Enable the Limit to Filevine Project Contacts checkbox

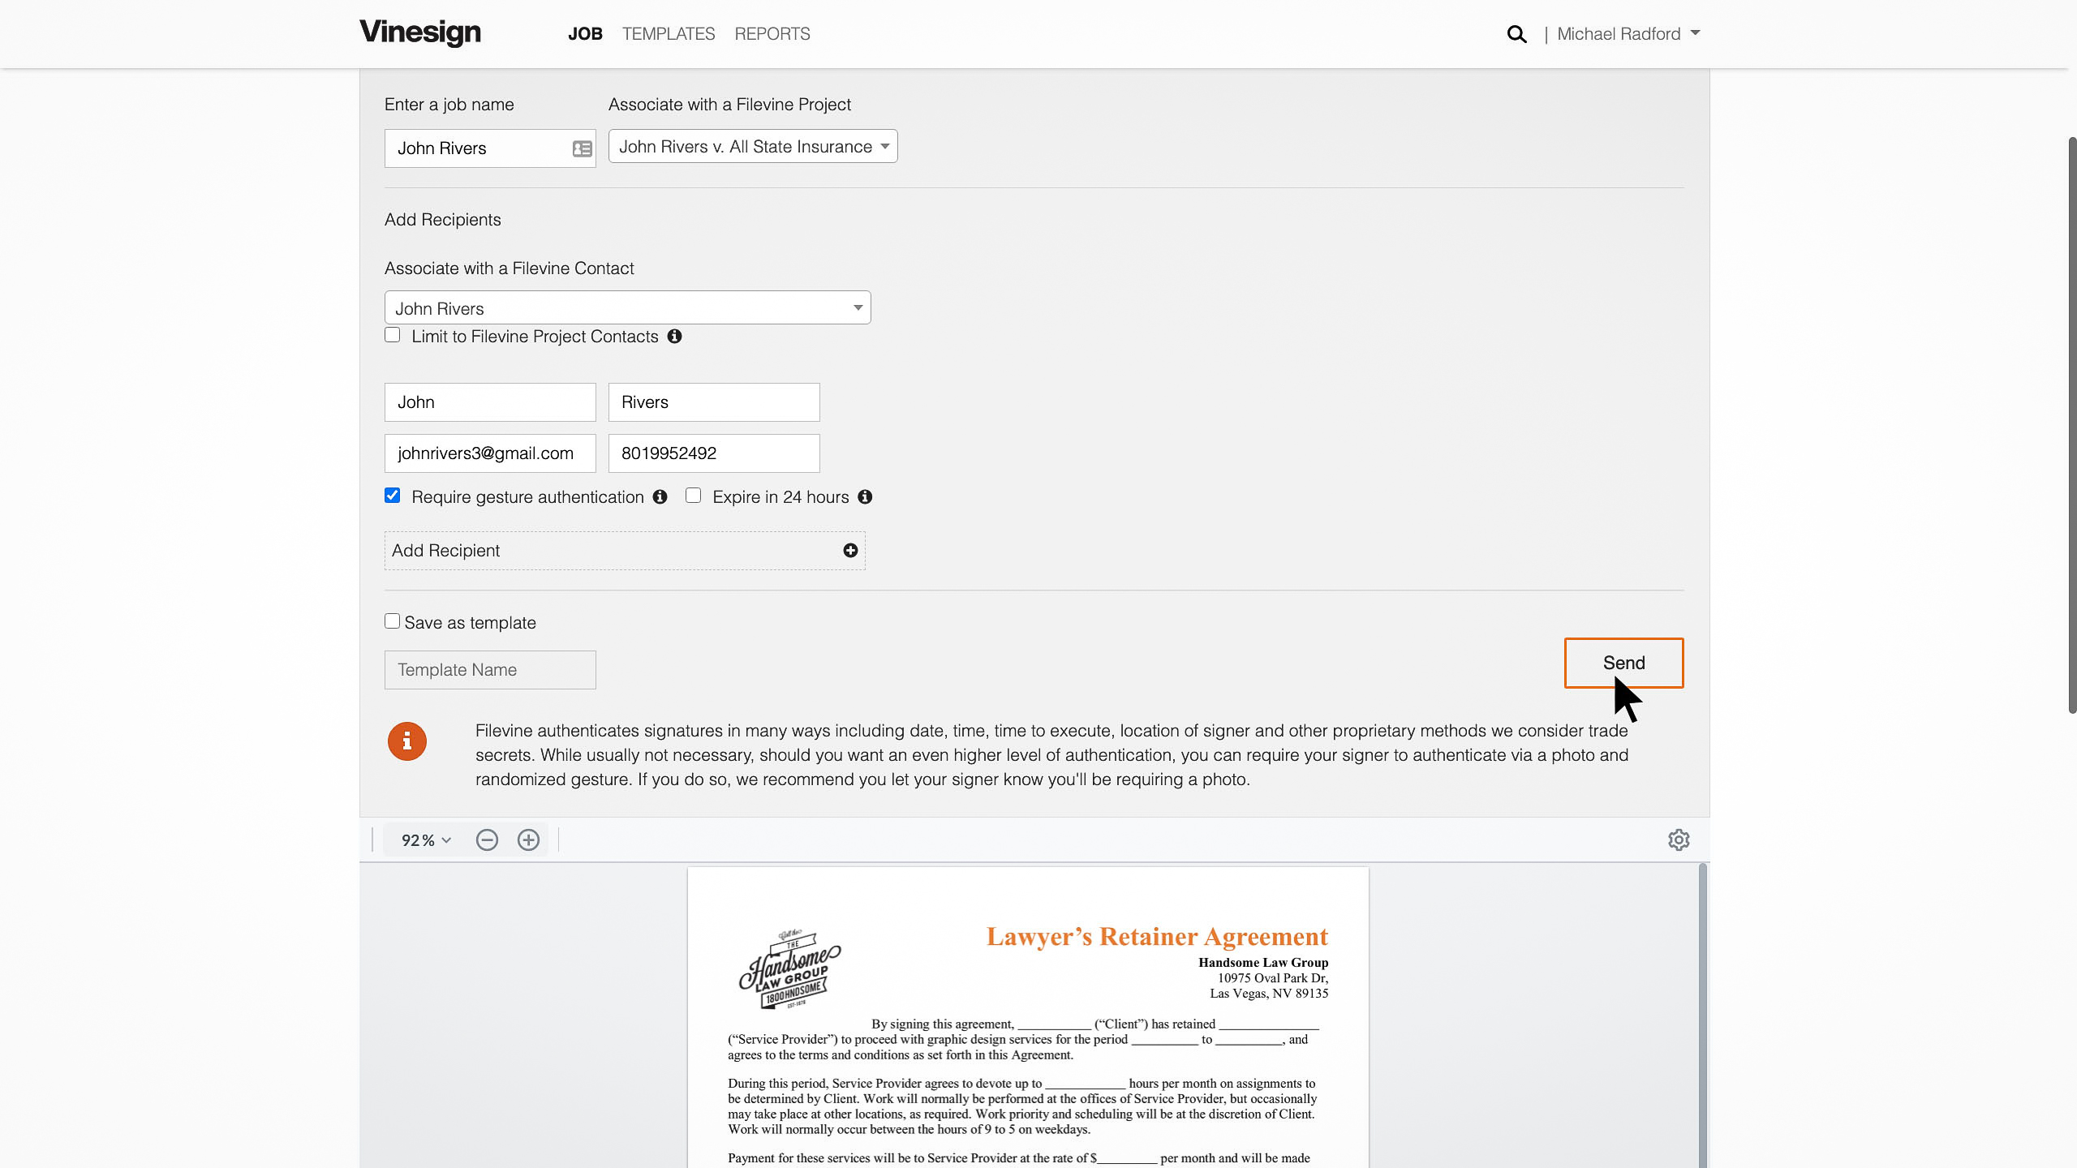click(392, 334)
